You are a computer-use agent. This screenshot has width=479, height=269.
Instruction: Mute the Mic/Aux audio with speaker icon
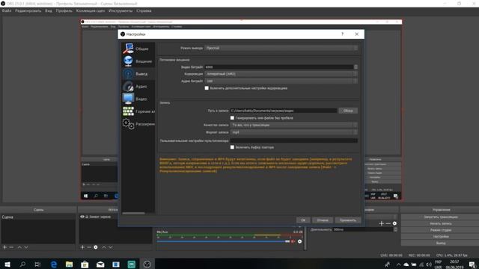tap(293, 241)
